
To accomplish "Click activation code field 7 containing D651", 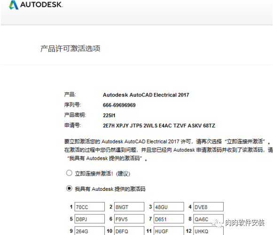I will click(x=169, y=219).
